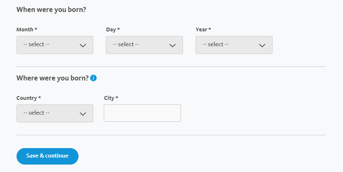Expand the Country select dropdown
This screenshot has height=172, width=343.
coord(55,113)
